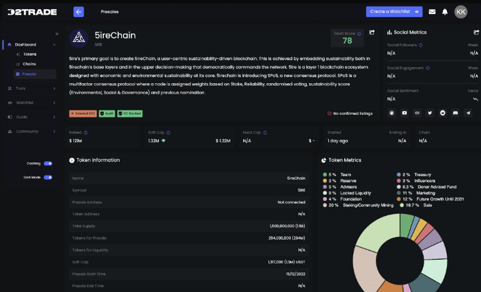Click the Presales breadcrumb title

(x=109, y=12)
